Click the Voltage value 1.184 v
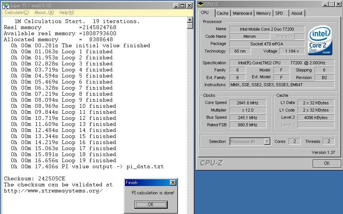Viewport: 343px width, 214px height. 292,51
